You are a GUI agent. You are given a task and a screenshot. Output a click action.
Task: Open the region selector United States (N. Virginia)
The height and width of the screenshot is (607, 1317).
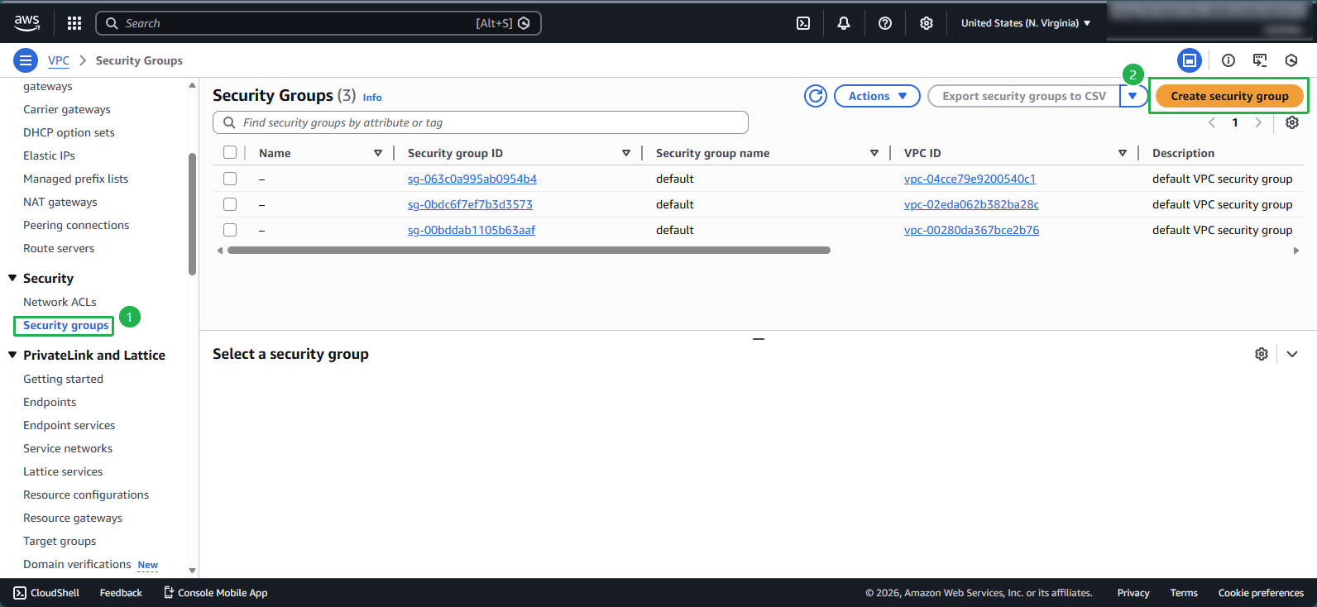[1026, 23]
